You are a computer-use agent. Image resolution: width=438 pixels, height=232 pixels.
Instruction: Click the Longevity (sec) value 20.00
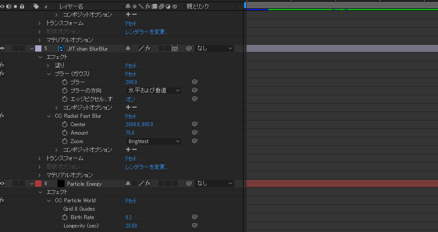(131, 226)
